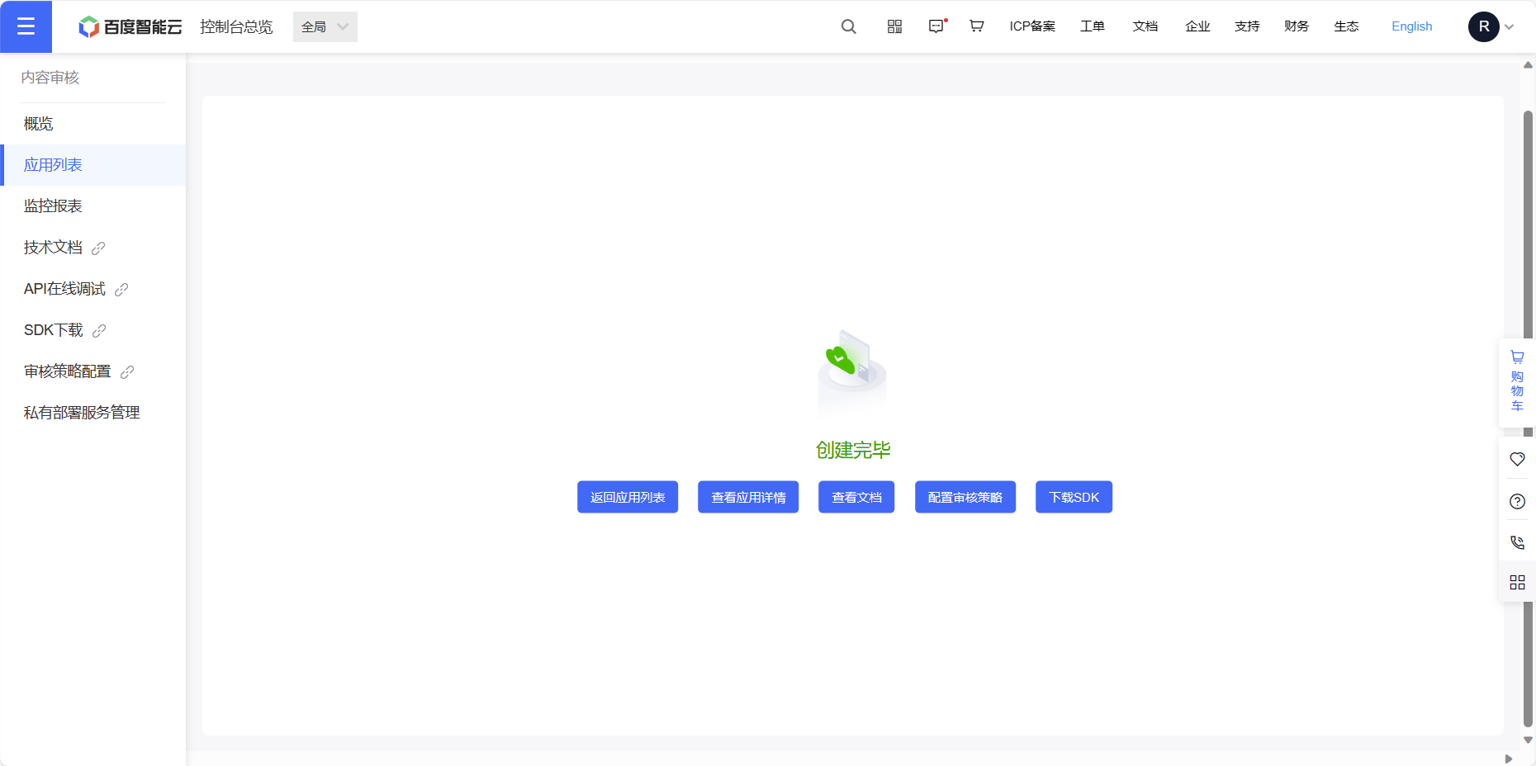Switch language to English
The width and height of the screenshot is (1536, 766).
pos(1411,26)
